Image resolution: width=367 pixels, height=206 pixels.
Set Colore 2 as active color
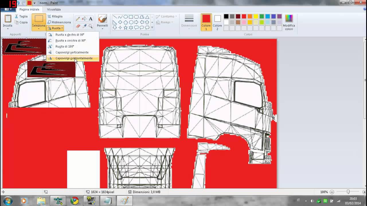tap(217, 22)
